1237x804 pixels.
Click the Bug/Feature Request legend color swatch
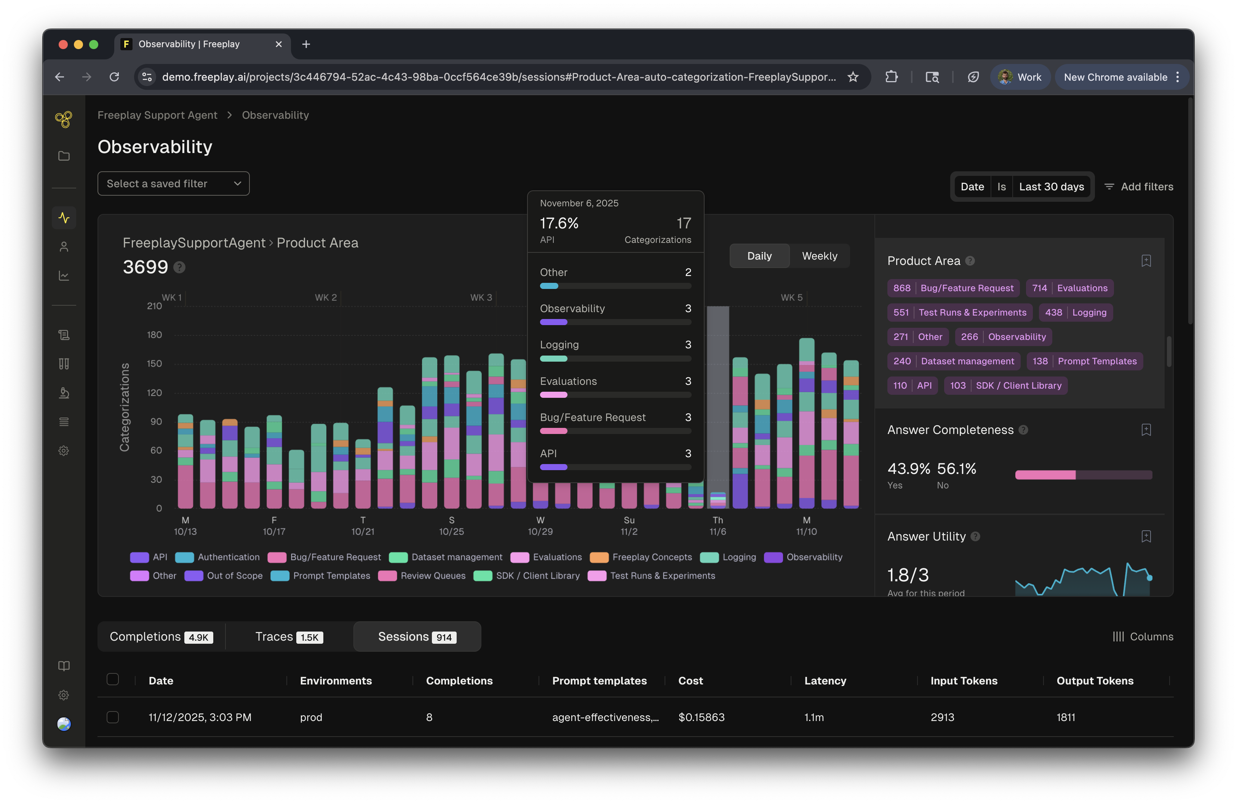tap(276, 557)
